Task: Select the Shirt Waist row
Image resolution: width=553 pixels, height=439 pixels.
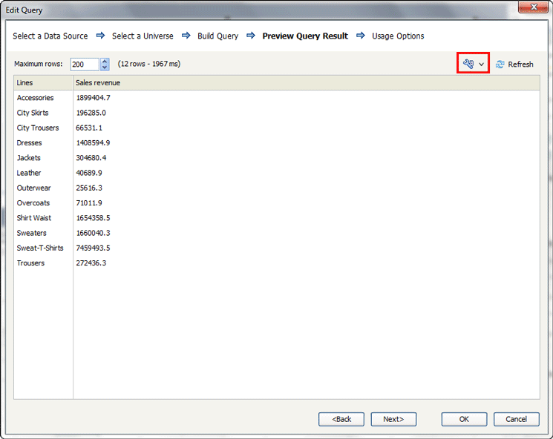Action: (x=276, y=218)
